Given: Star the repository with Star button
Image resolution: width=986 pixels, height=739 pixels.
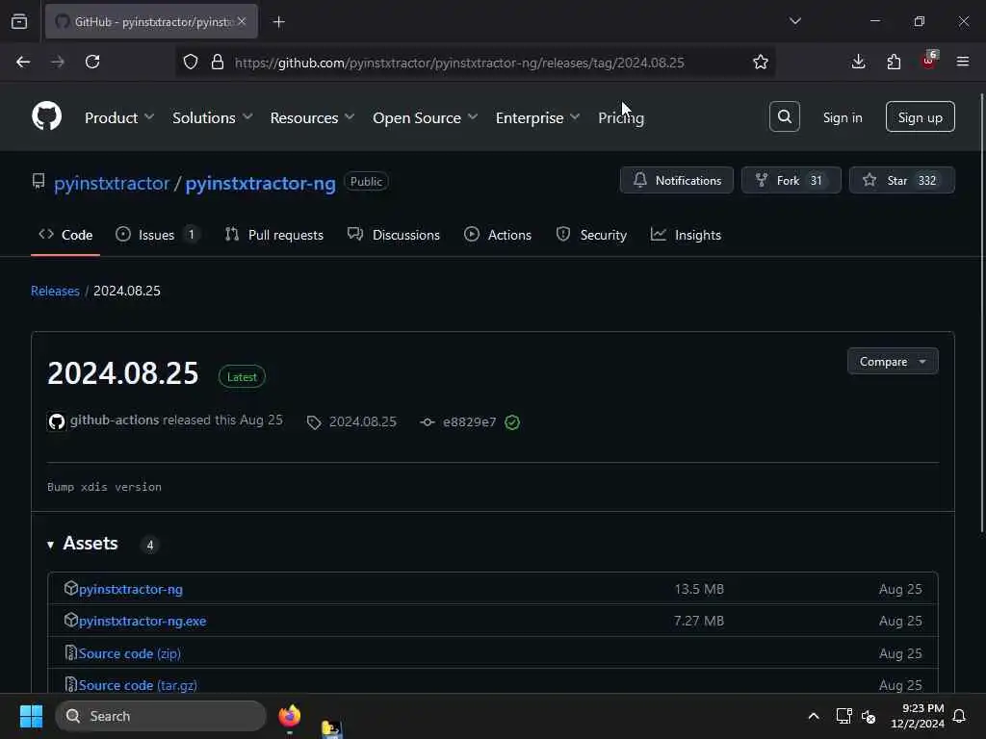Looking at the screenshot, I should (901, 180).
